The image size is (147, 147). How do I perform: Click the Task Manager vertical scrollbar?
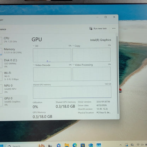click(x=117, y=75)
